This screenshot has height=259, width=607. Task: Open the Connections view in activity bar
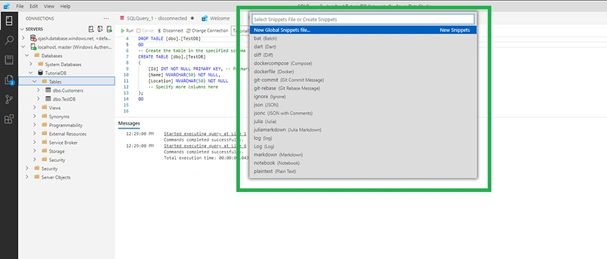9,21
